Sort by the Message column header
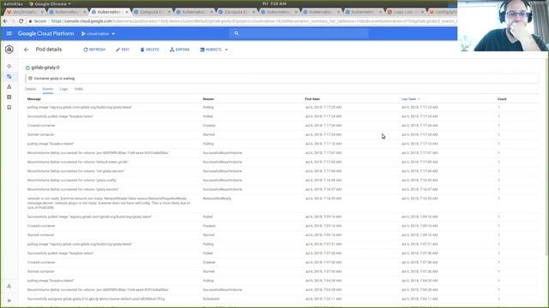Image resolution: width=549 pixels, height=308 pixels. click(34, 99)
